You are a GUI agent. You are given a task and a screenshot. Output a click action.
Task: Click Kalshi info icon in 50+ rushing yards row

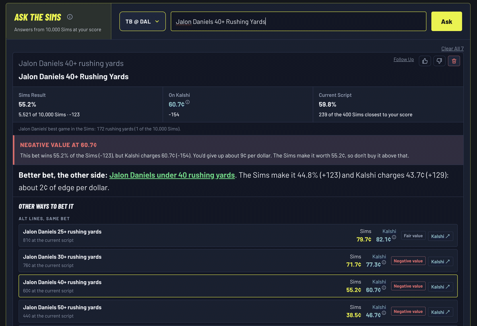[384, 313]
